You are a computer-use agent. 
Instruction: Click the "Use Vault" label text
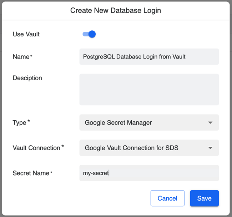coord(26,34)
